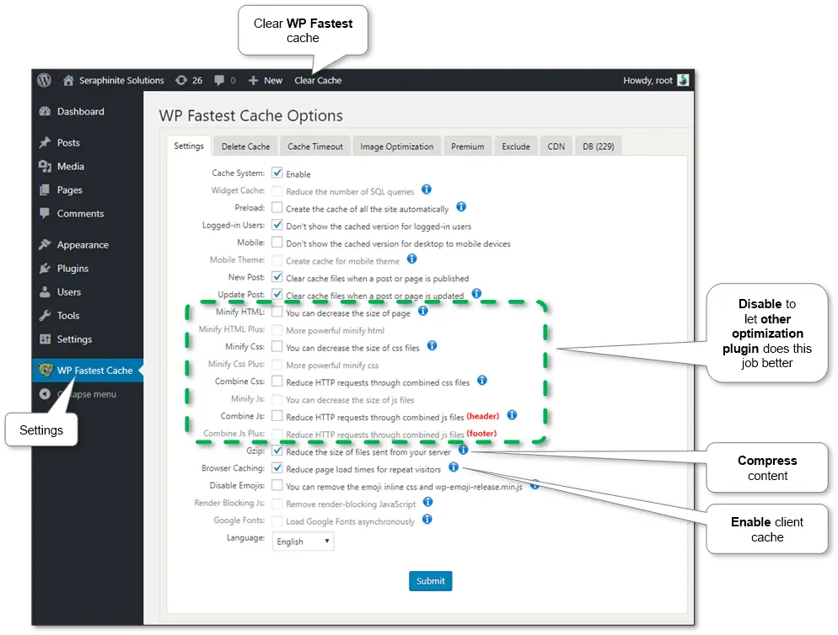Viewport: 838px width, 635px height.
Task: Click the Submit button
Action: [431, 580]
